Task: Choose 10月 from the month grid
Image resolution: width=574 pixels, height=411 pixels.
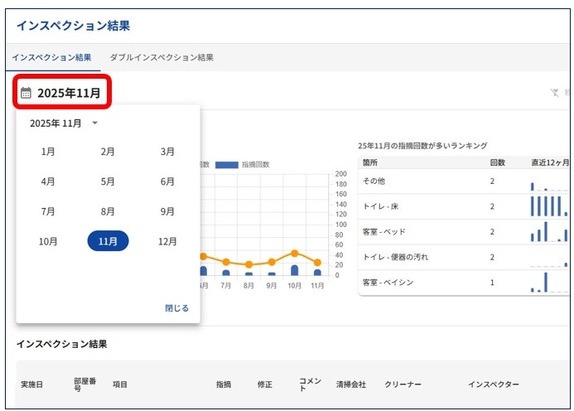Action: point(48,241)
